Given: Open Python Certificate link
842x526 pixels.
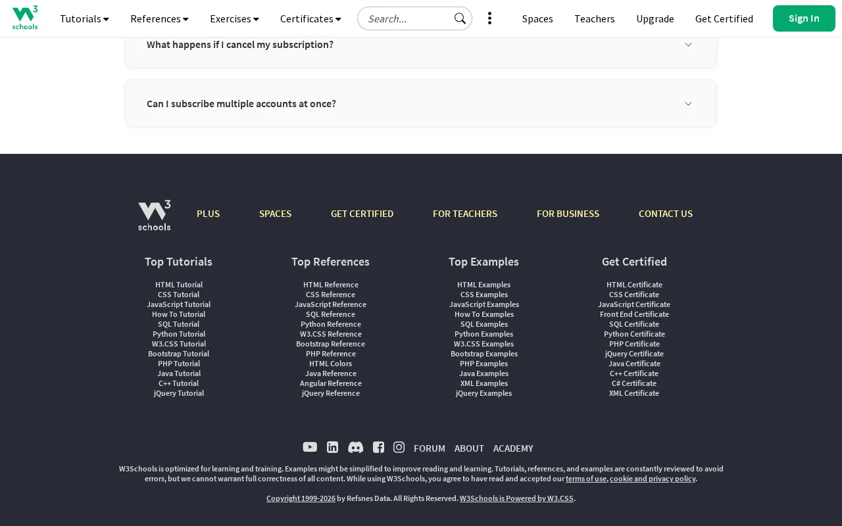Looking at the screenshot, I should (x=634, y=334).
